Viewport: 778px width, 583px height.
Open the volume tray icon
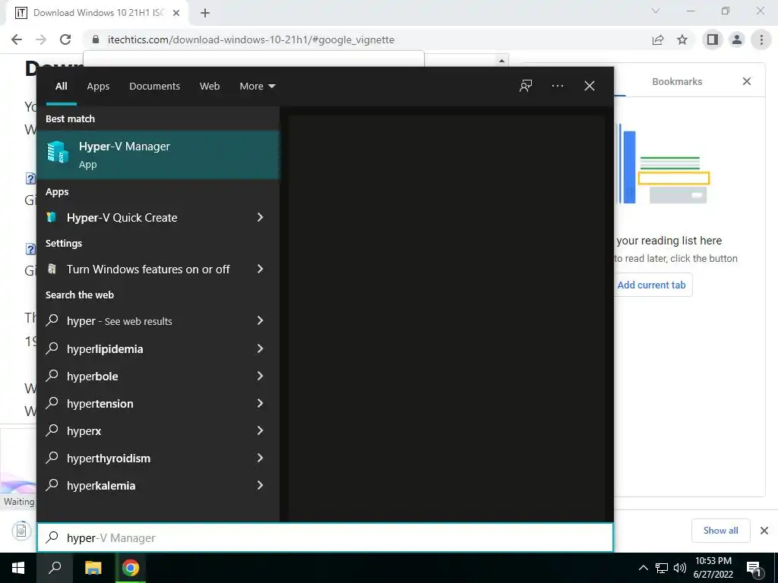point(680,568)
